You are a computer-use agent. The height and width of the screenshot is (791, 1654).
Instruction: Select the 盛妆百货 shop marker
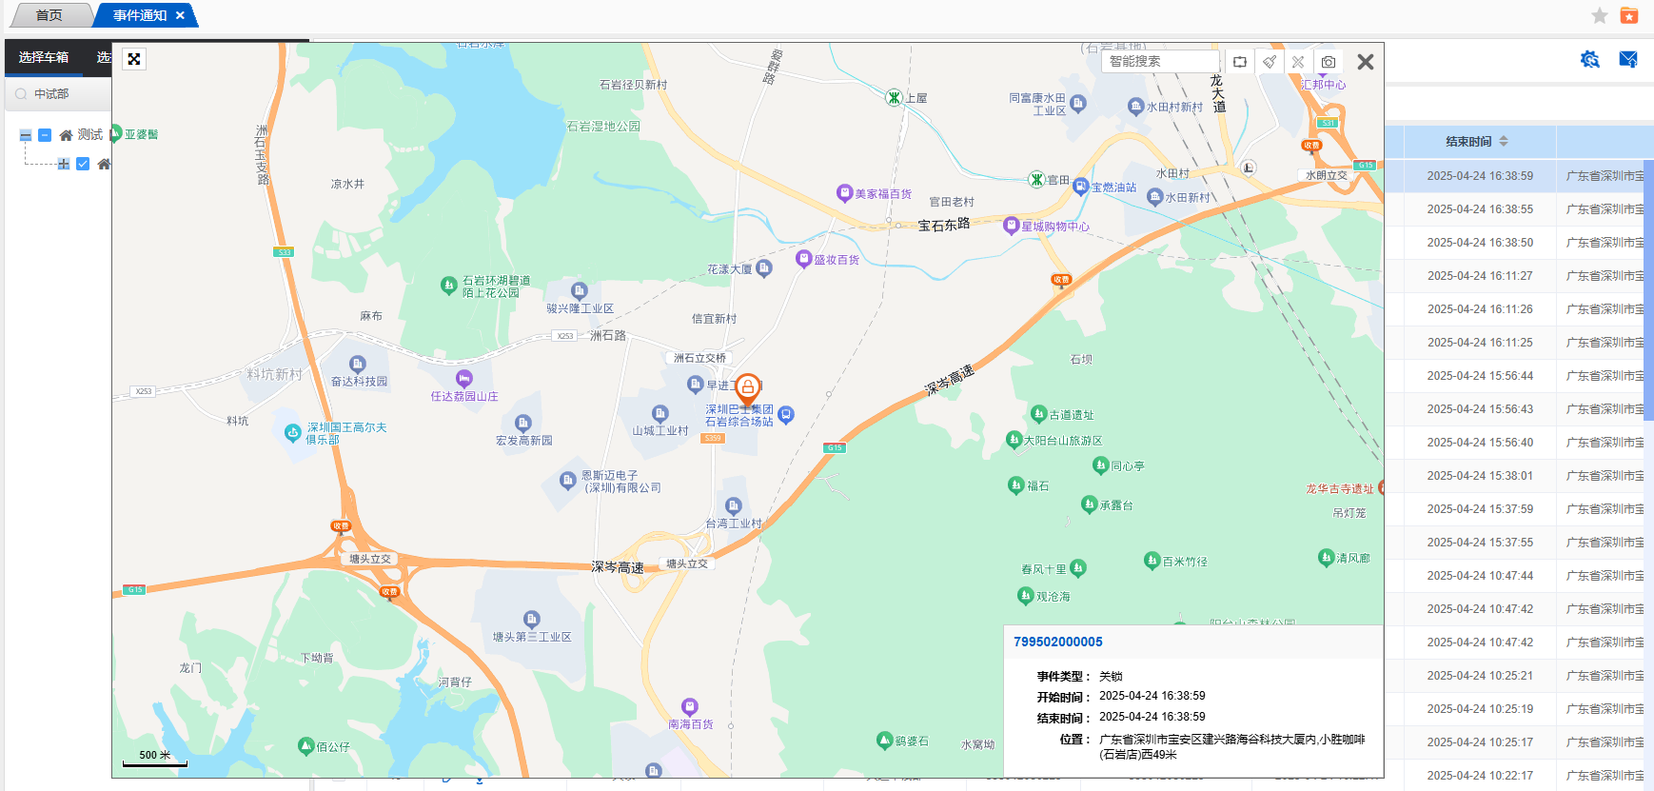click(x=803, y=259)
